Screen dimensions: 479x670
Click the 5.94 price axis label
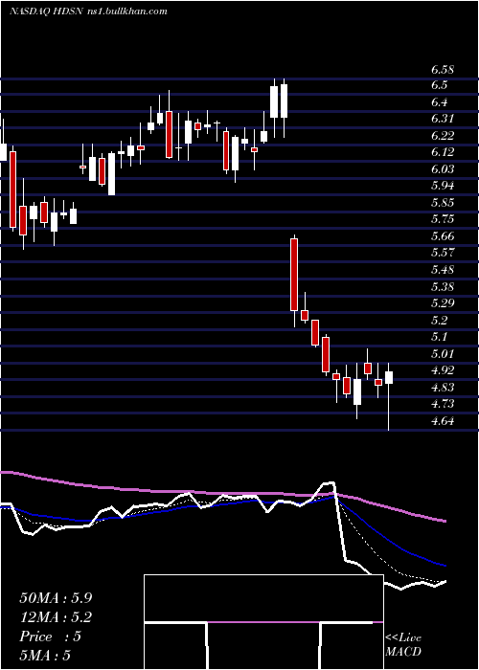(x=443, y=186)
